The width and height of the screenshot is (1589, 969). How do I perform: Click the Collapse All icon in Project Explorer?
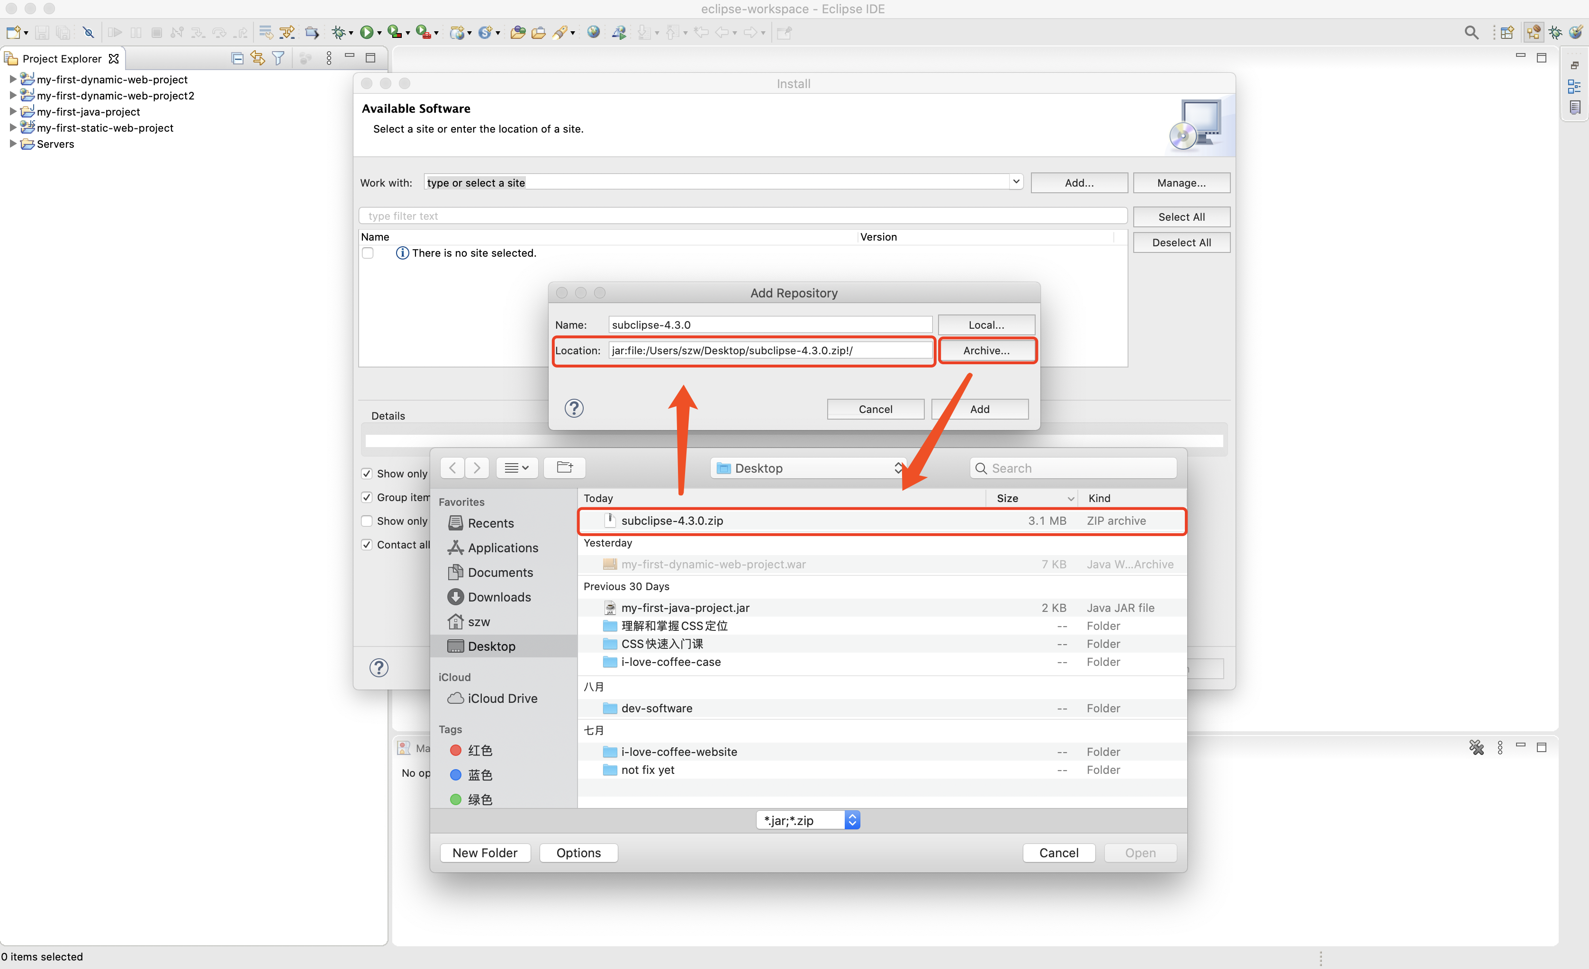237,59
